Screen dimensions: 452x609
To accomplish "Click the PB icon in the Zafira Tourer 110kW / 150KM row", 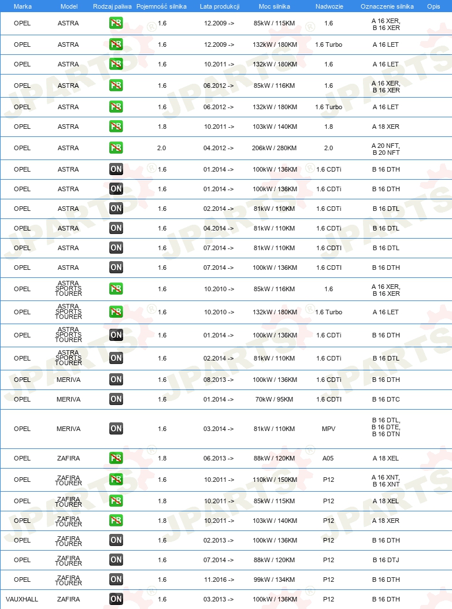I will (116, 480).
